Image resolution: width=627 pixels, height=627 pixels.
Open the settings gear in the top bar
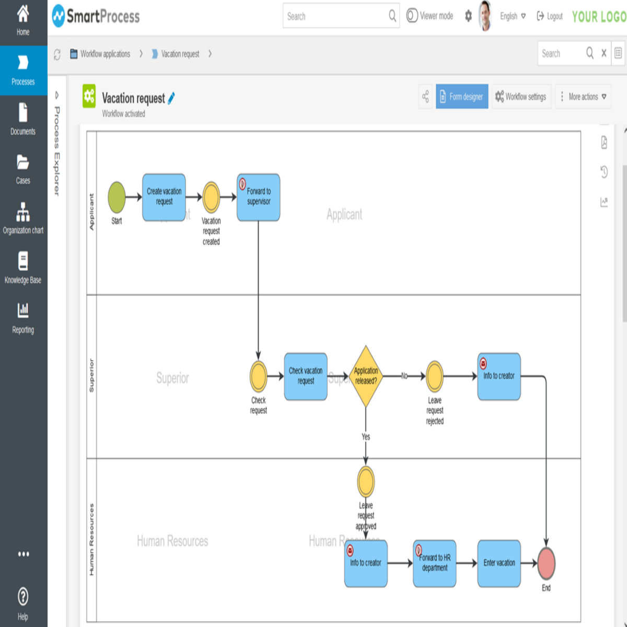click(468, 16)
